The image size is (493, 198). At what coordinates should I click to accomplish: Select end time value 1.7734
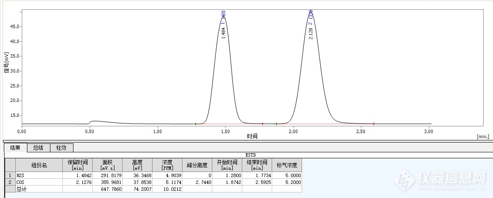(x=257, y=175)
